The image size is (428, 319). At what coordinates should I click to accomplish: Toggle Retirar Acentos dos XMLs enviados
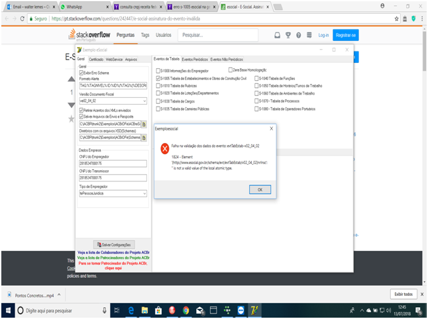click(x=81, y=111)
